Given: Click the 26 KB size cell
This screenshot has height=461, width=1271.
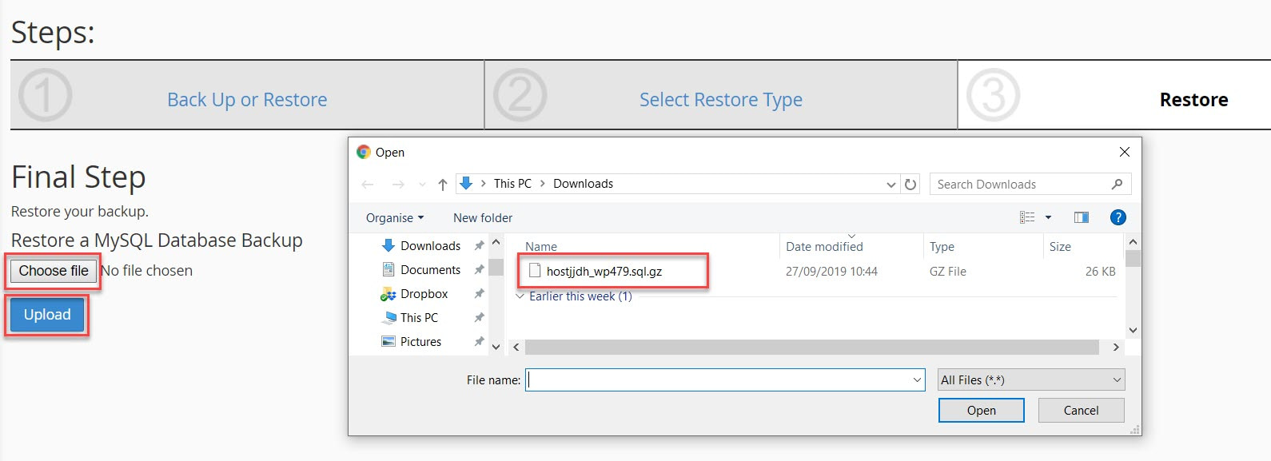Looking at the screenshot, I should coord(1100,272).
